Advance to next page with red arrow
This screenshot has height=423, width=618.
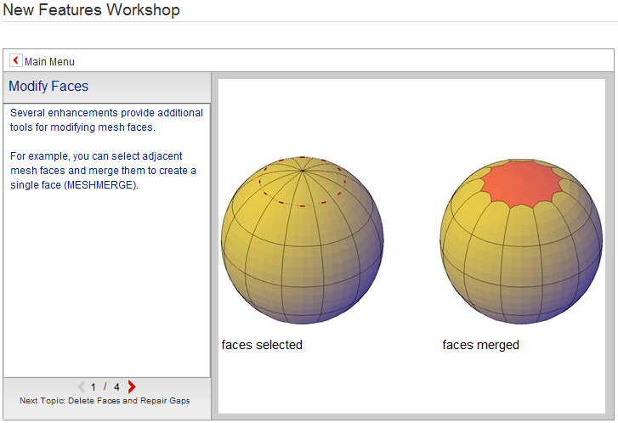[x=132, y=386]
